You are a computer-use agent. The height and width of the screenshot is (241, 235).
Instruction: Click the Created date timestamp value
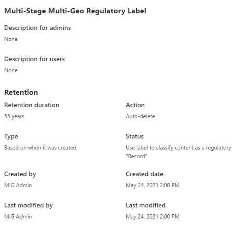(x=153, y=185)
